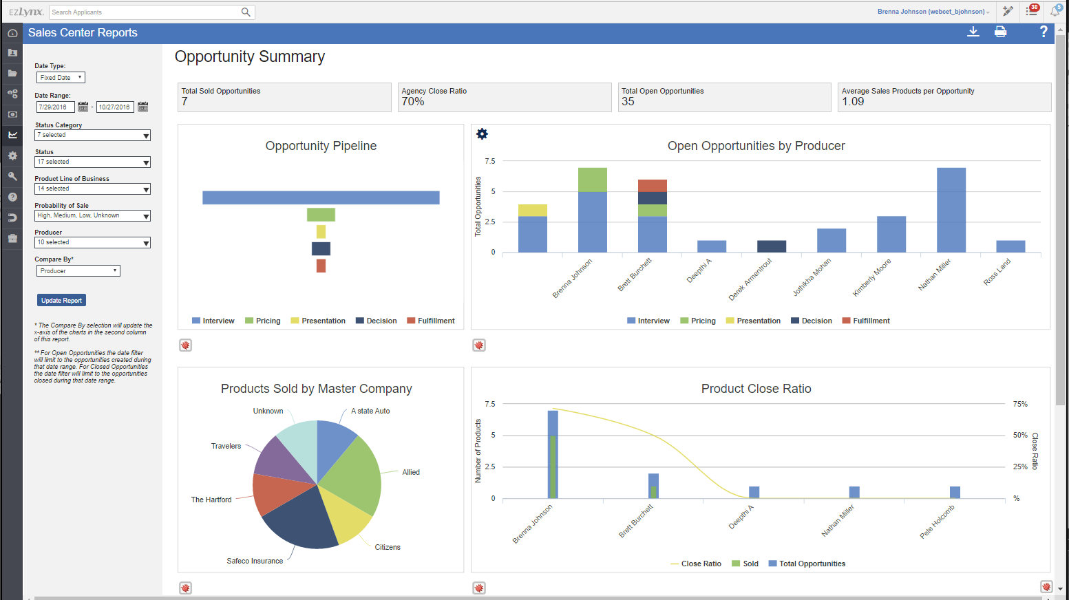This screenshot has height=600, width=1069.
Task: Click the pencil compose icon in top toolbar
Action: [x=1008, y=12]
